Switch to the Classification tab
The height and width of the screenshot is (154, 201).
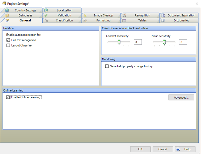[64, 20]
